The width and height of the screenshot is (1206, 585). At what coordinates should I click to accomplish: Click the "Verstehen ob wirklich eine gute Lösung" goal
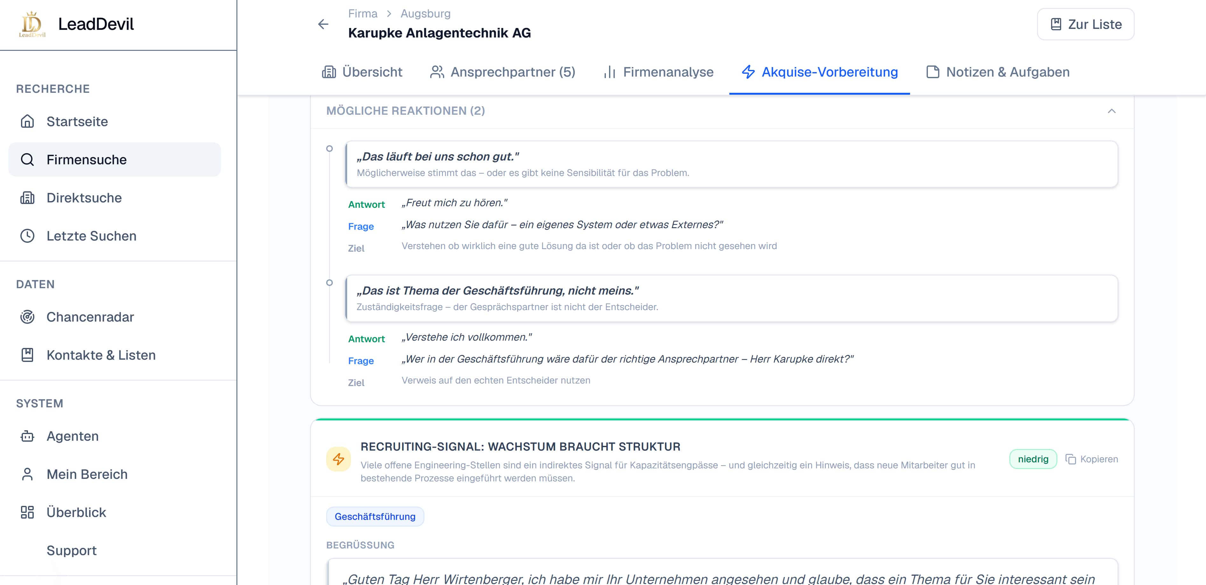pos(589,246)
